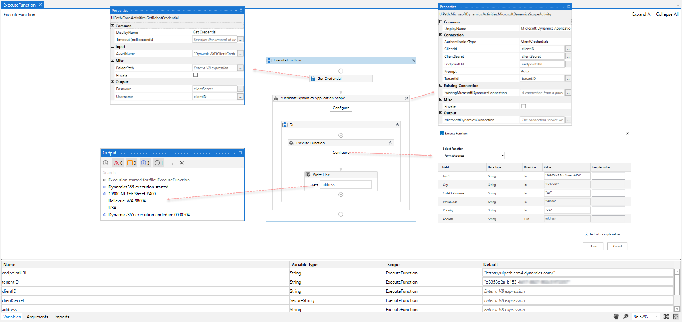
Task: Collapse the Execute Function activity
Action: point(391,143)
